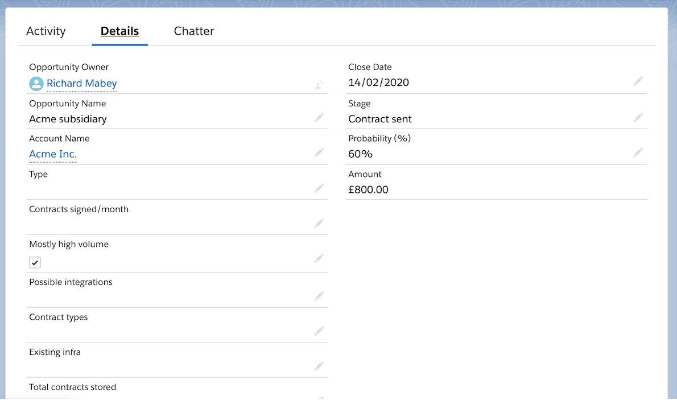The image size is (677, 417).
Task: Open the Chatter tab
Action: (194, 31)
